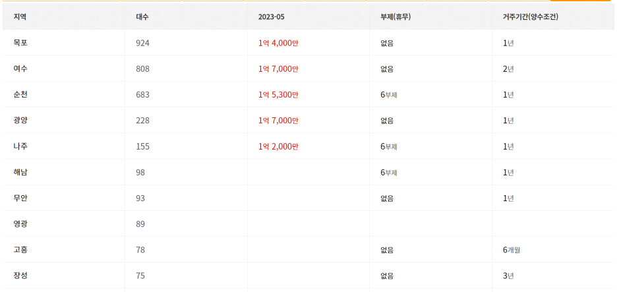Screen dimensions: 617x292
Task: Click 없음 in the 장성 row
Action: coord(387,276)
